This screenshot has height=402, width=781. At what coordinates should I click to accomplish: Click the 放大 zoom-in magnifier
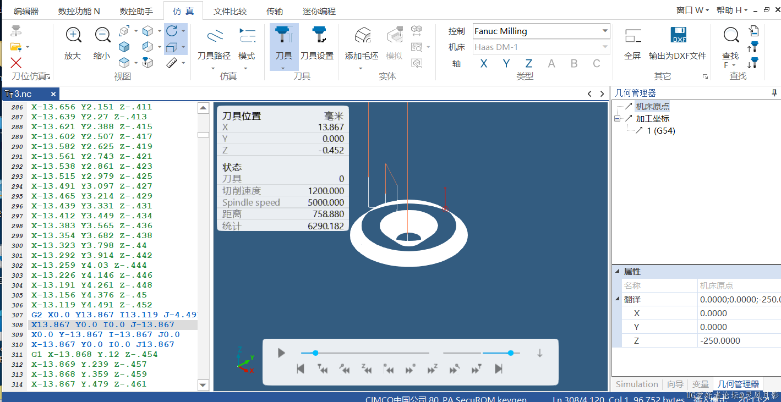tap(73, 35)
